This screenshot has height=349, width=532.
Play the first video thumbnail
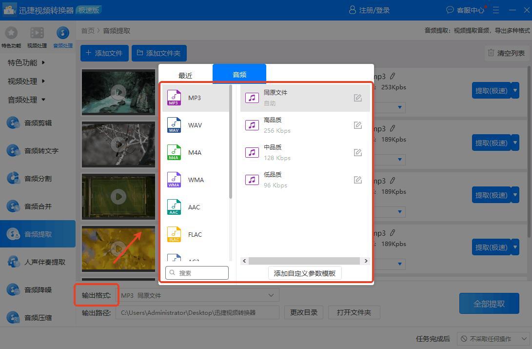118,92
